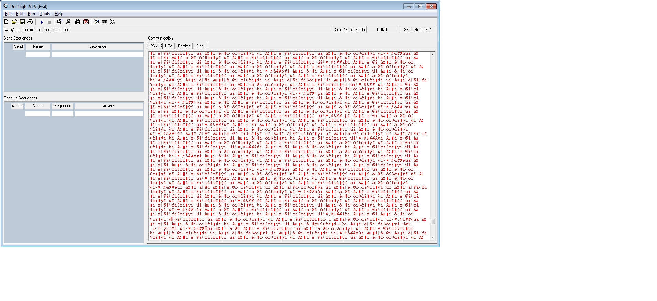The image size is (657, 301).
Task: Open the File menu
Action: pyautogui.click(x=8, y=14)
